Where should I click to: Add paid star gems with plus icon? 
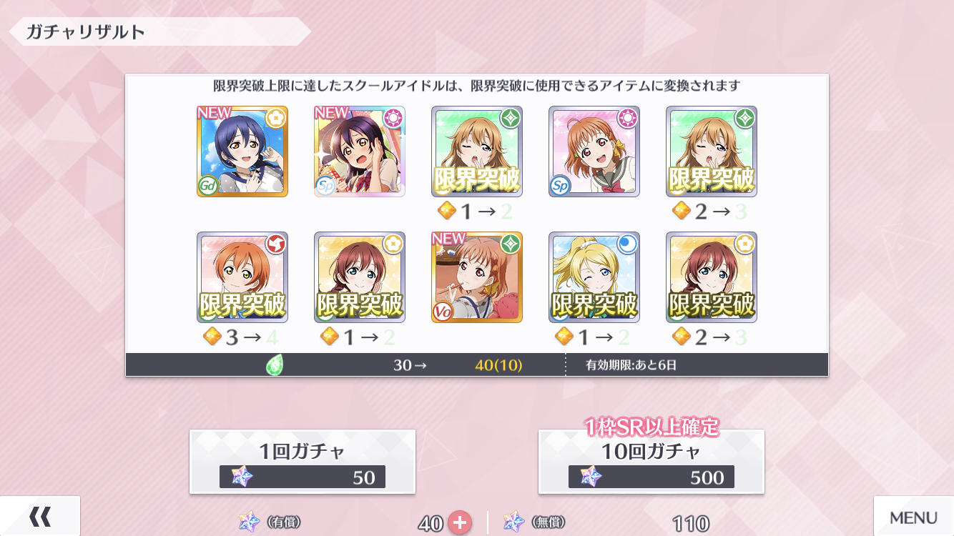(460, 523)
